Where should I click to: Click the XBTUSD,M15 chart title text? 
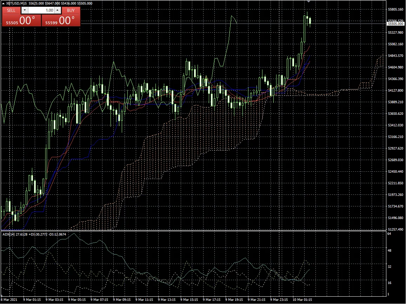[x=16, y=4]
